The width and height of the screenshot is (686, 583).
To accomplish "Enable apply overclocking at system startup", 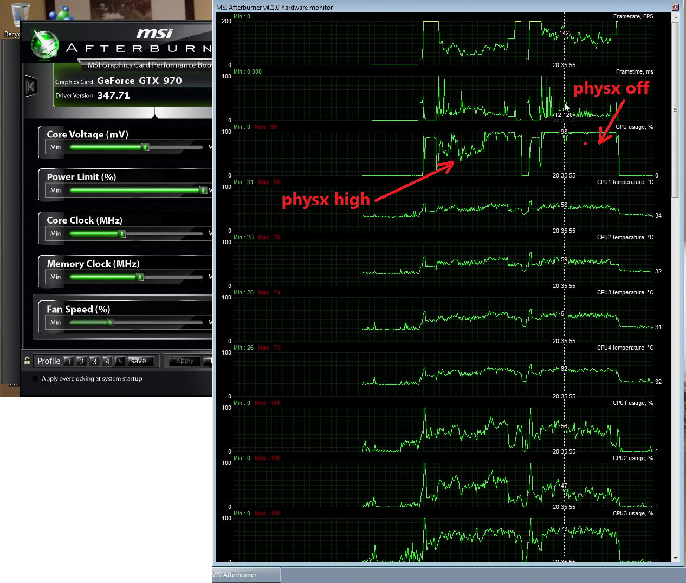I will coord(36,379).
